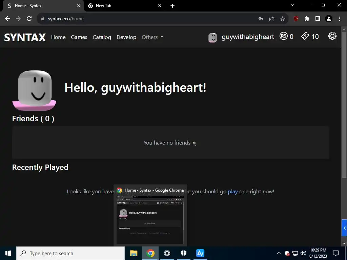Click the Tickets currency icon

pyautogui.click(x=305, y=36)
